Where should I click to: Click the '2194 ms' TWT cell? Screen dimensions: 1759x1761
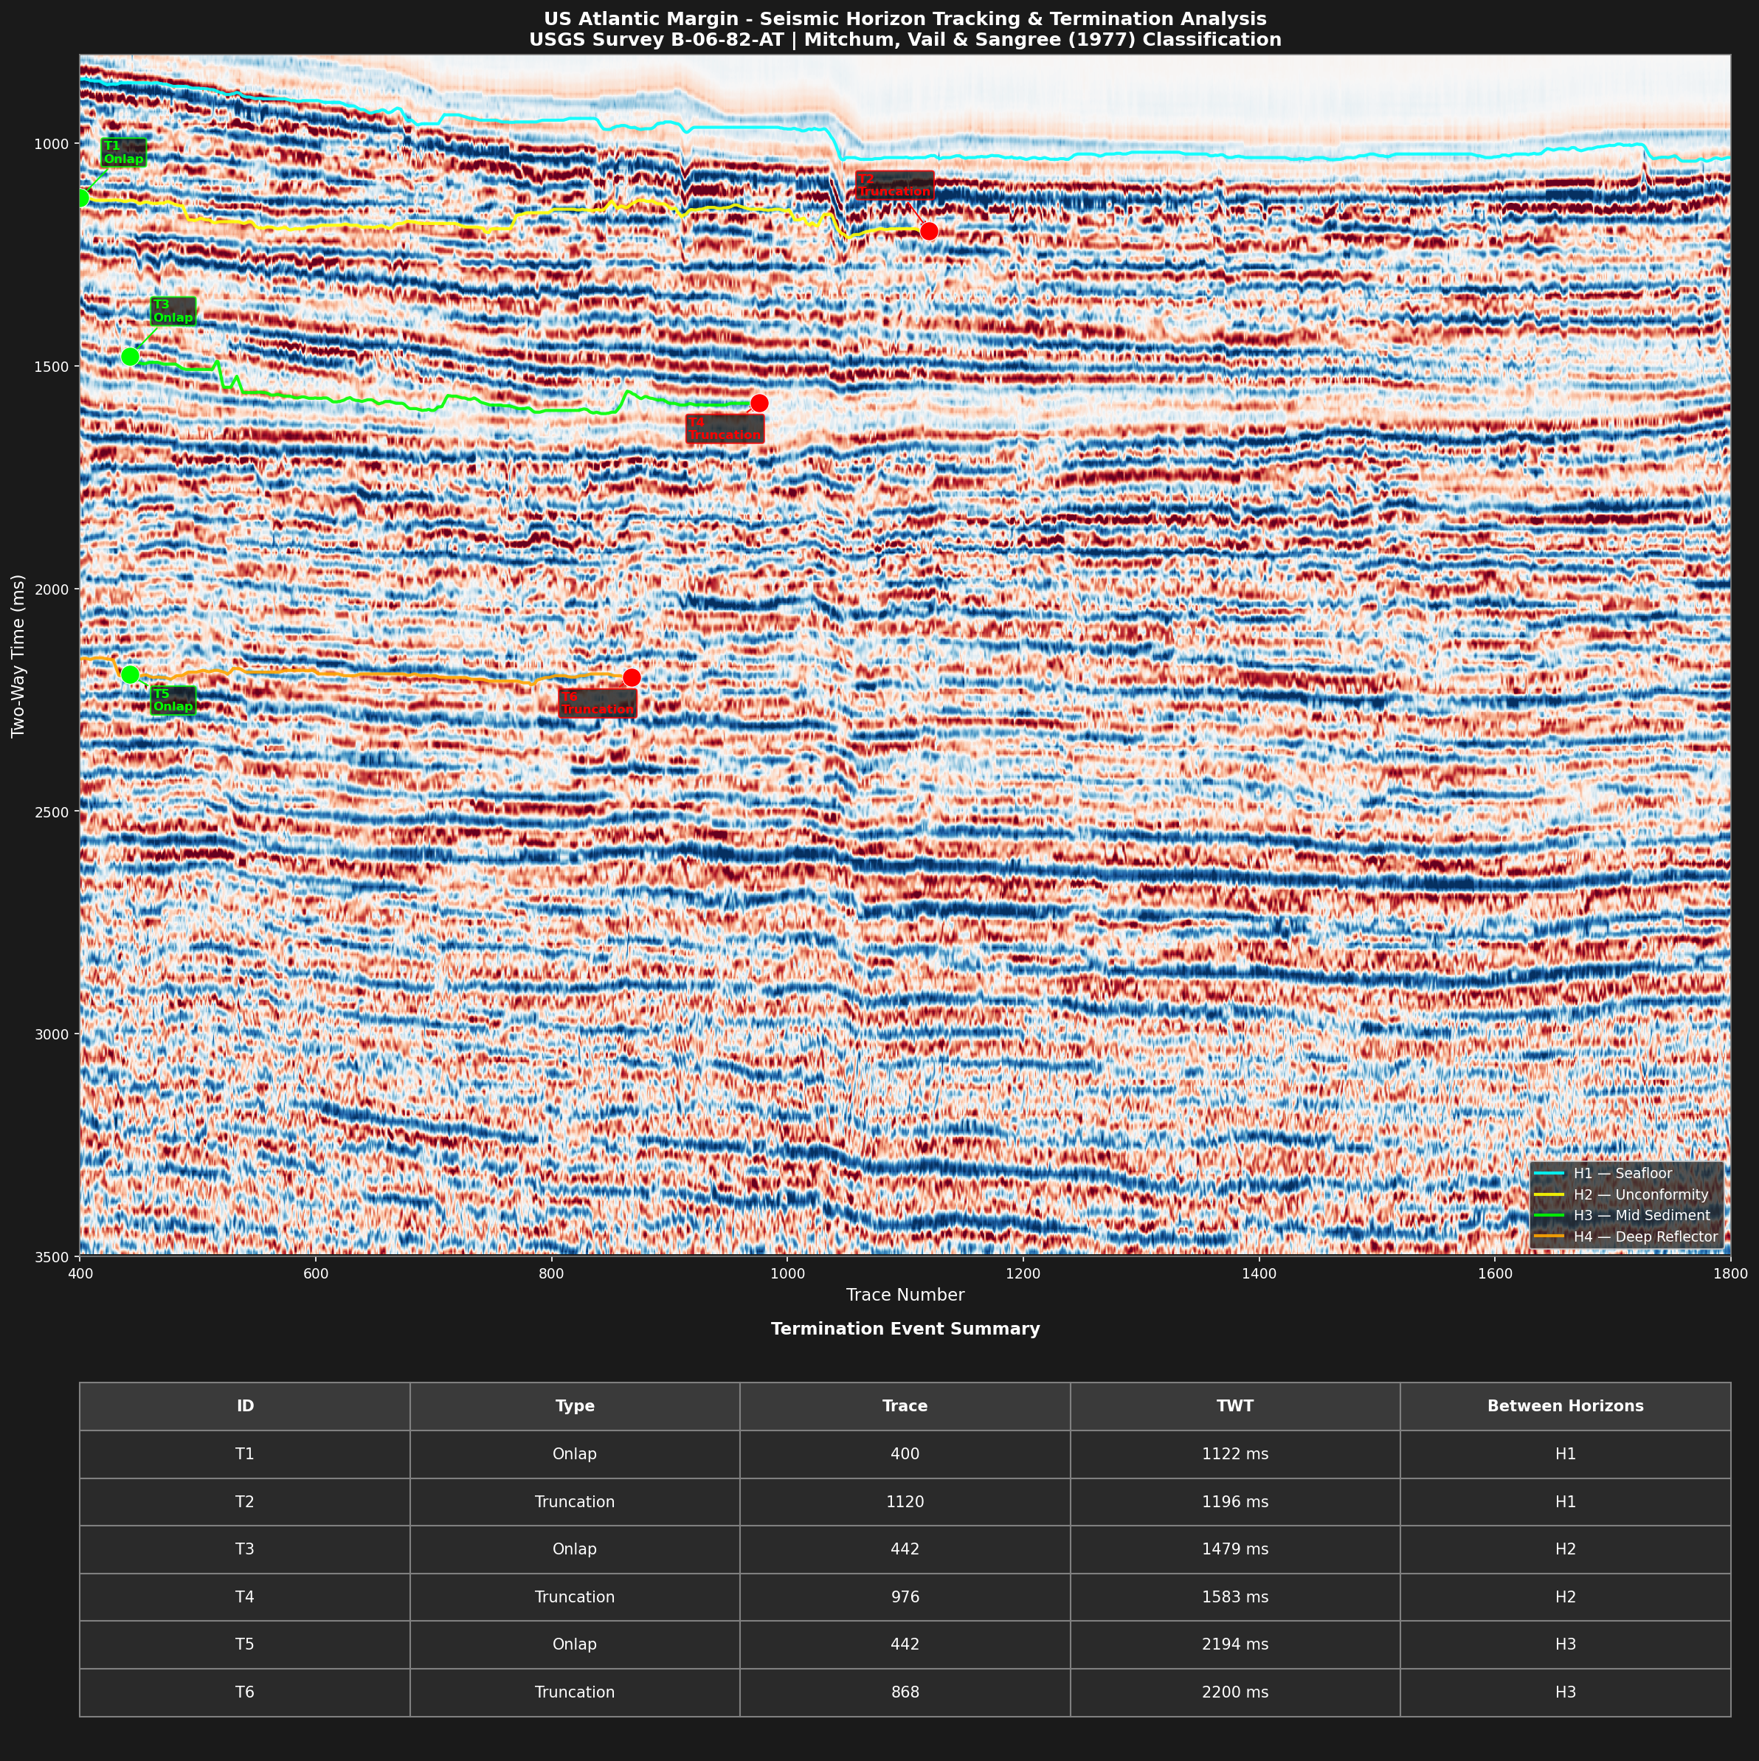[x=1235, y=1644]
